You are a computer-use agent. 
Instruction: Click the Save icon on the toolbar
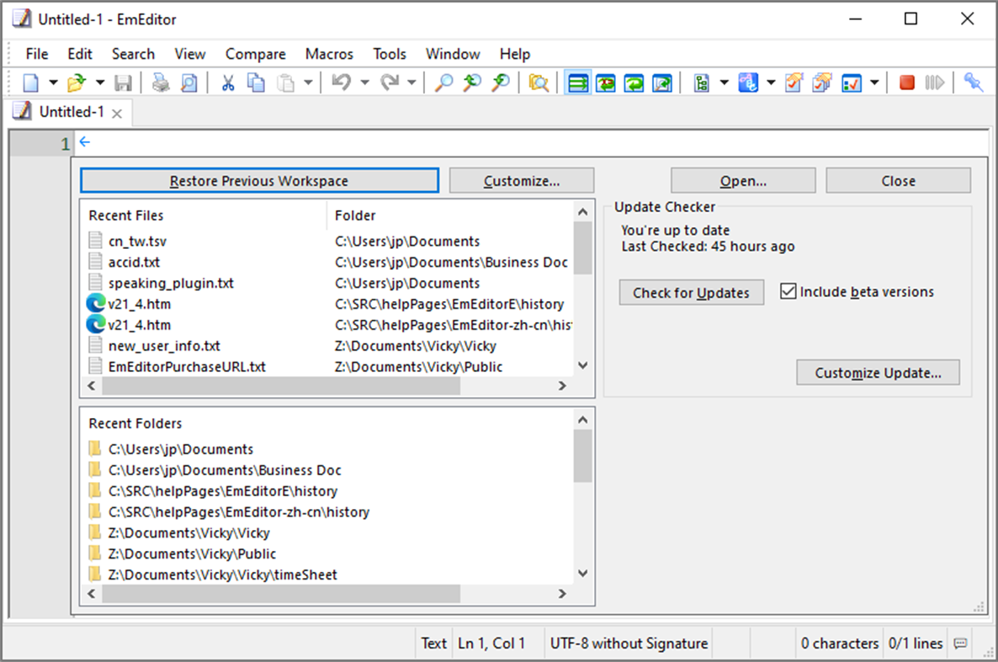coord(125,82)
